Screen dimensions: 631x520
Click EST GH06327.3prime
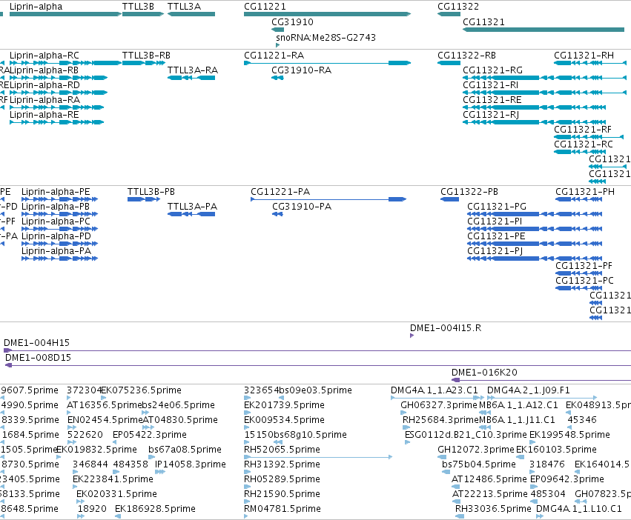(403, 413)
